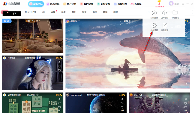This screenshot has height=113, width=195.
Task: Select 萌宠 category
Action: point(94,12)
